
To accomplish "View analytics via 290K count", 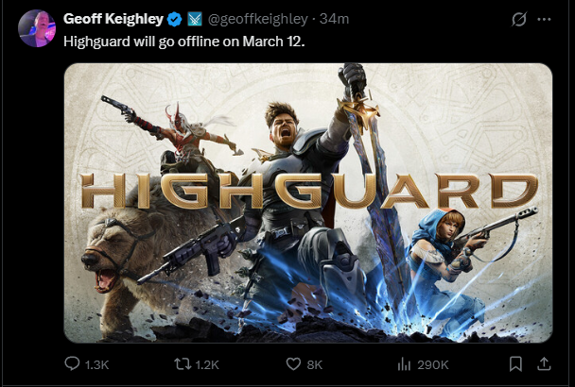I will (433, 364).
